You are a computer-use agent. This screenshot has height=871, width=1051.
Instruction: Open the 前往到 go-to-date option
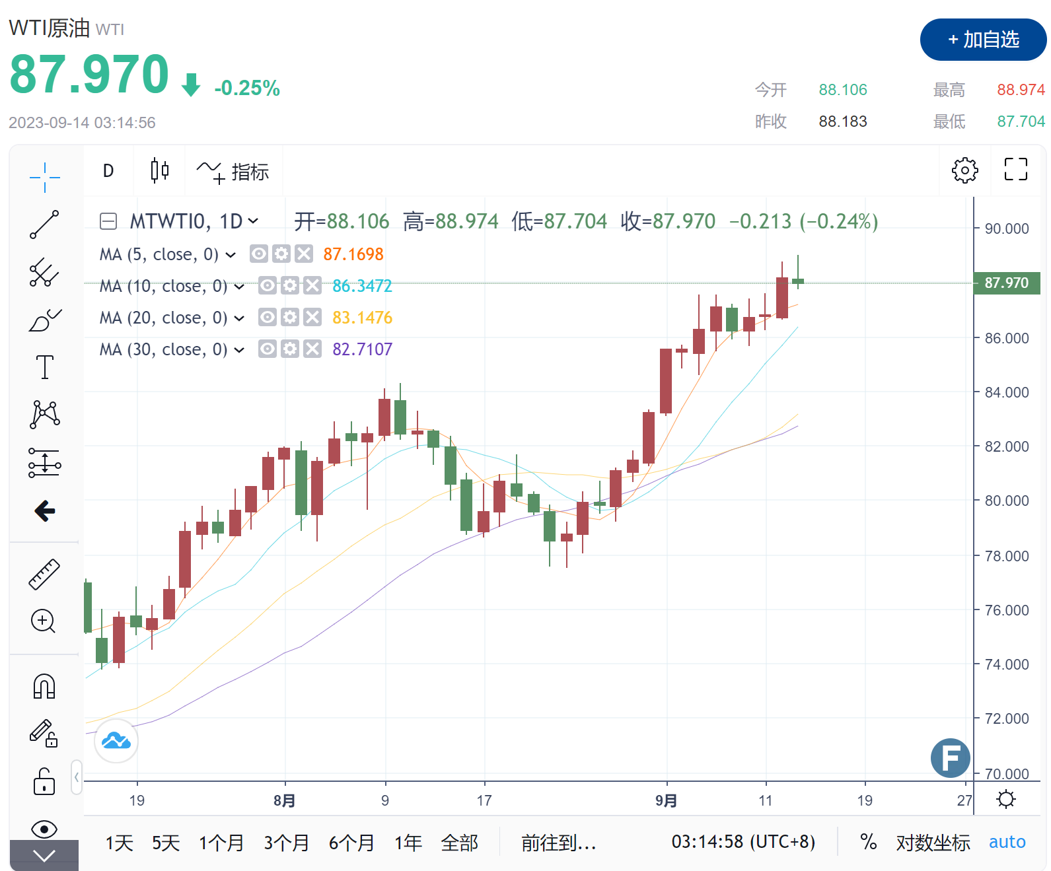coord(558,843)
